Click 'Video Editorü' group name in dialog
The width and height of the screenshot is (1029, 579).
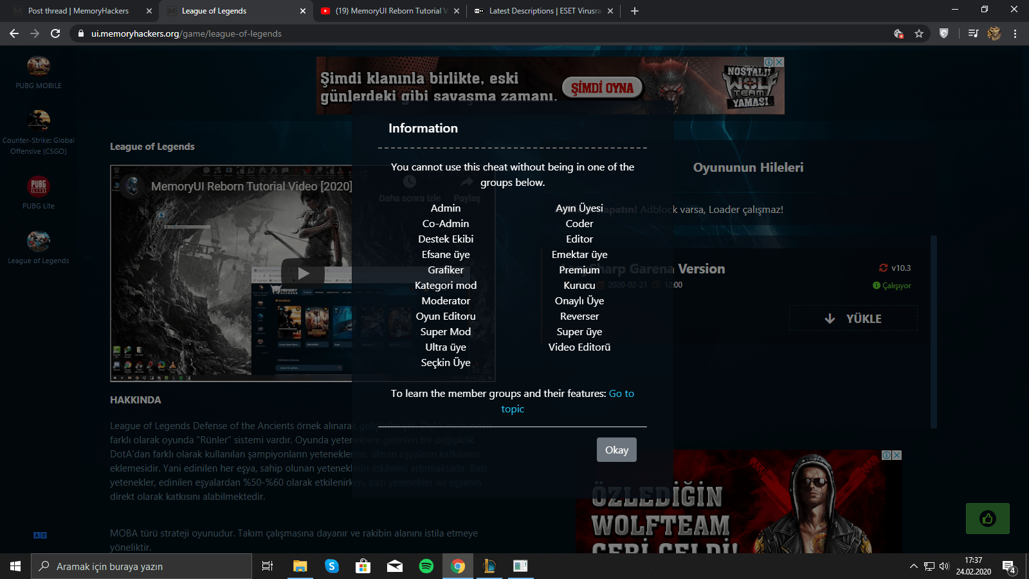(x=579, y=347)
